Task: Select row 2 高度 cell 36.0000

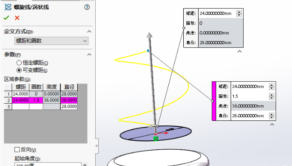Action: (51, 100)
